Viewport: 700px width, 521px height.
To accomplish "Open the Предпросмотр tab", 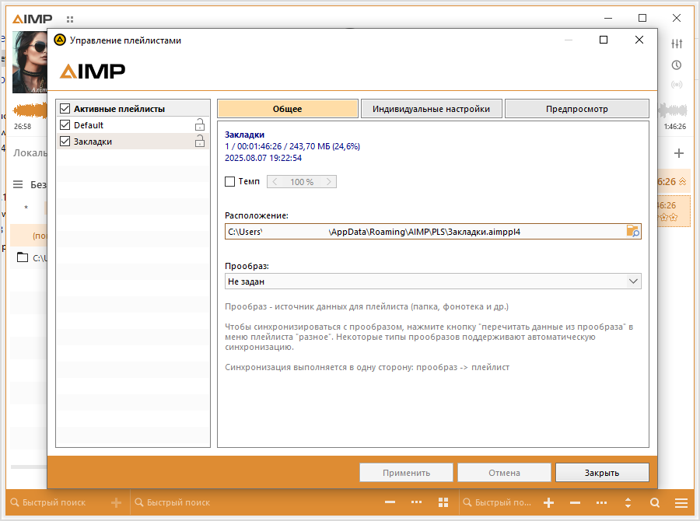I will coord(577,109).
